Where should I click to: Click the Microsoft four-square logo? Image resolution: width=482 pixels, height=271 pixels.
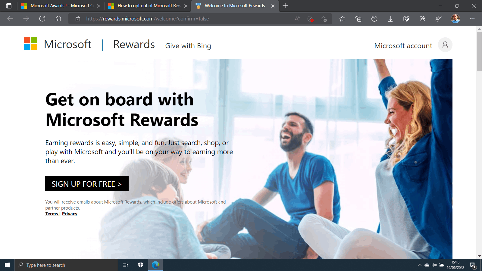(x=30, y=43)
